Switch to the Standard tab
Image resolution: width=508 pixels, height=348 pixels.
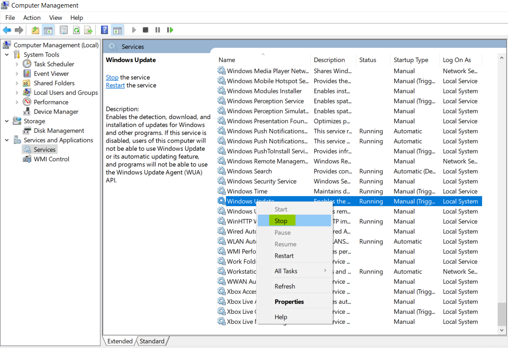[x=152, y=341]
